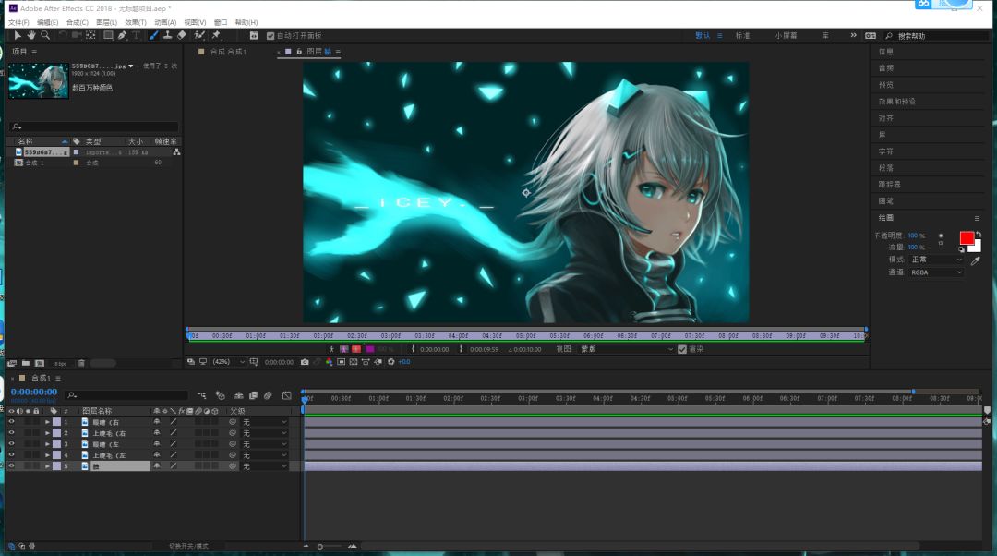Open the 42% magnification dropdown
This screenshot has width=997, height=556.
[229, 362]
